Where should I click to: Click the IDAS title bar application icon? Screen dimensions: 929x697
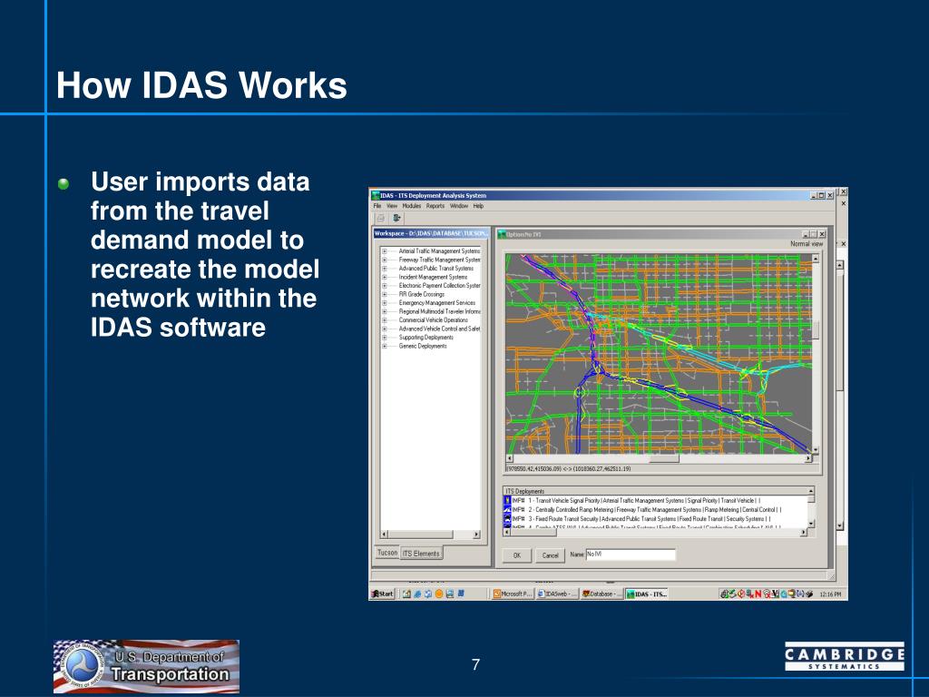pyautogui.click(x=376, y=196)
